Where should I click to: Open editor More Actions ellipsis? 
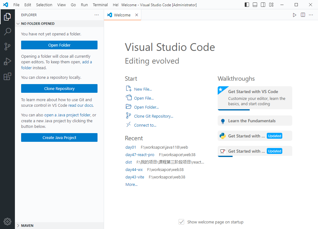point(311,15)
